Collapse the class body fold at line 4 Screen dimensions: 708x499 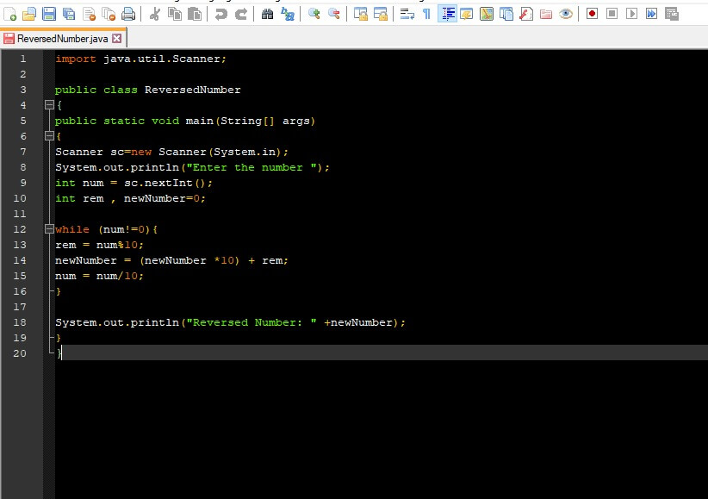tap(50, 105)
